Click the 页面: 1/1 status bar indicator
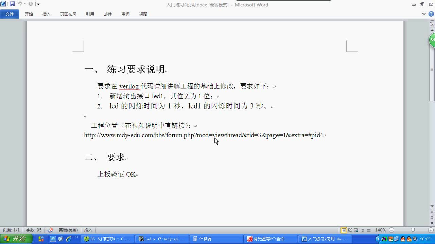 (x=11, y=230)
